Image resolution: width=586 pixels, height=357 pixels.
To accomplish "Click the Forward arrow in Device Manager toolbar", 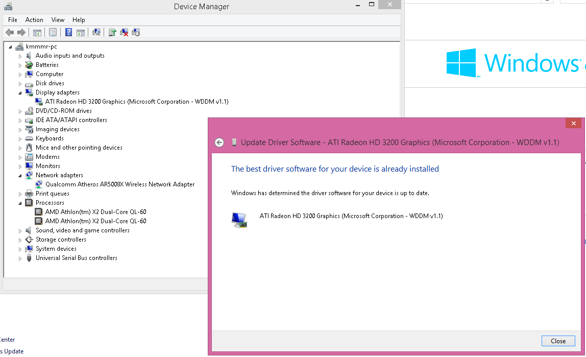I will point(21,33).
